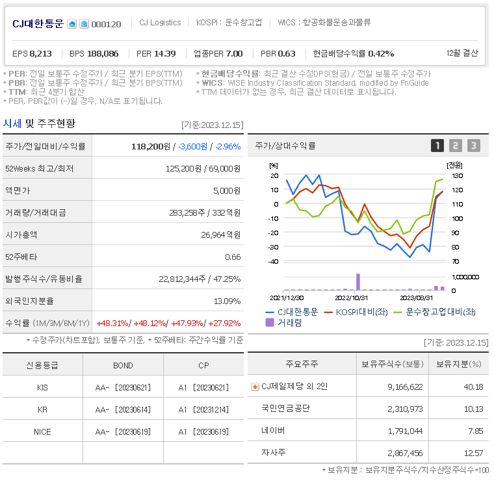Viewport: 494px width, 484px height.
Task: Click 22,812,344주 / 47.25% value
Action: [200, 279]
